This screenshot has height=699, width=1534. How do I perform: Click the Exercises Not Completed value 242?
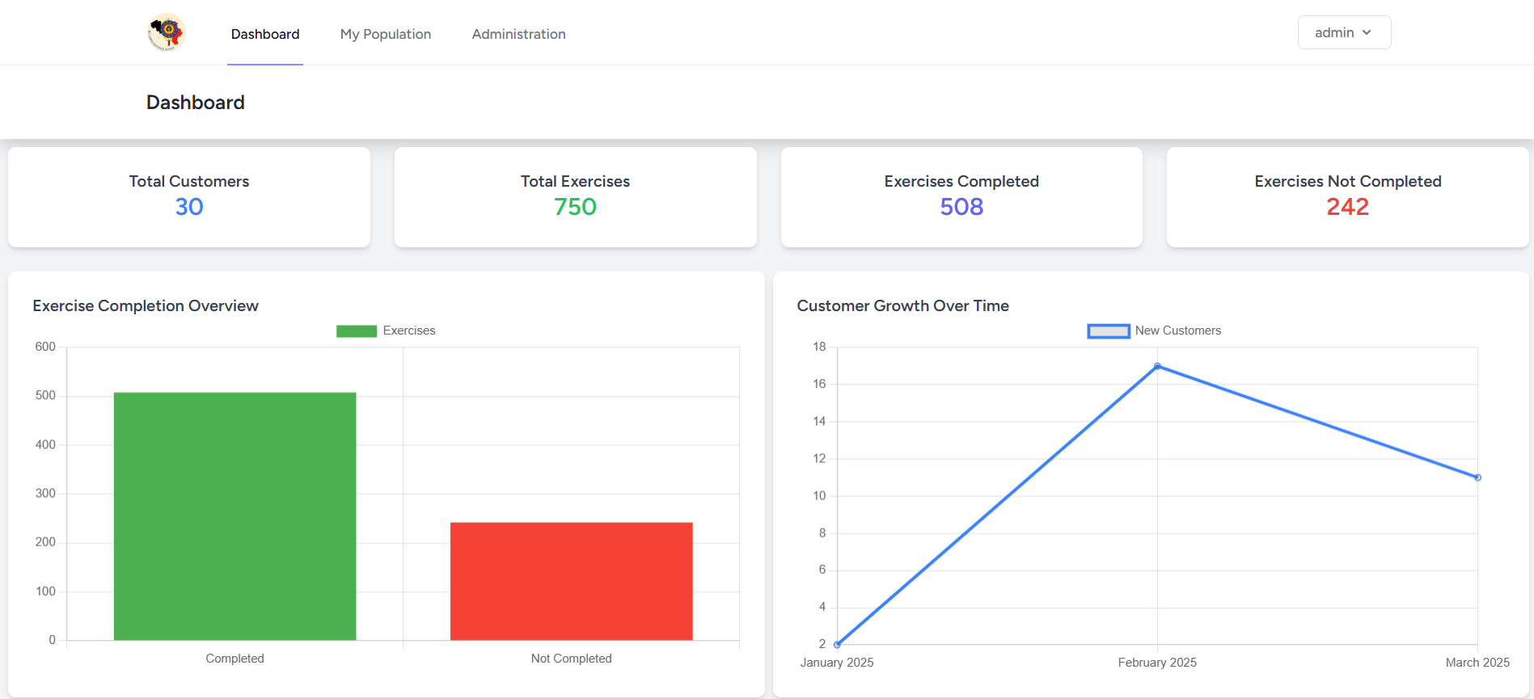1347,208
